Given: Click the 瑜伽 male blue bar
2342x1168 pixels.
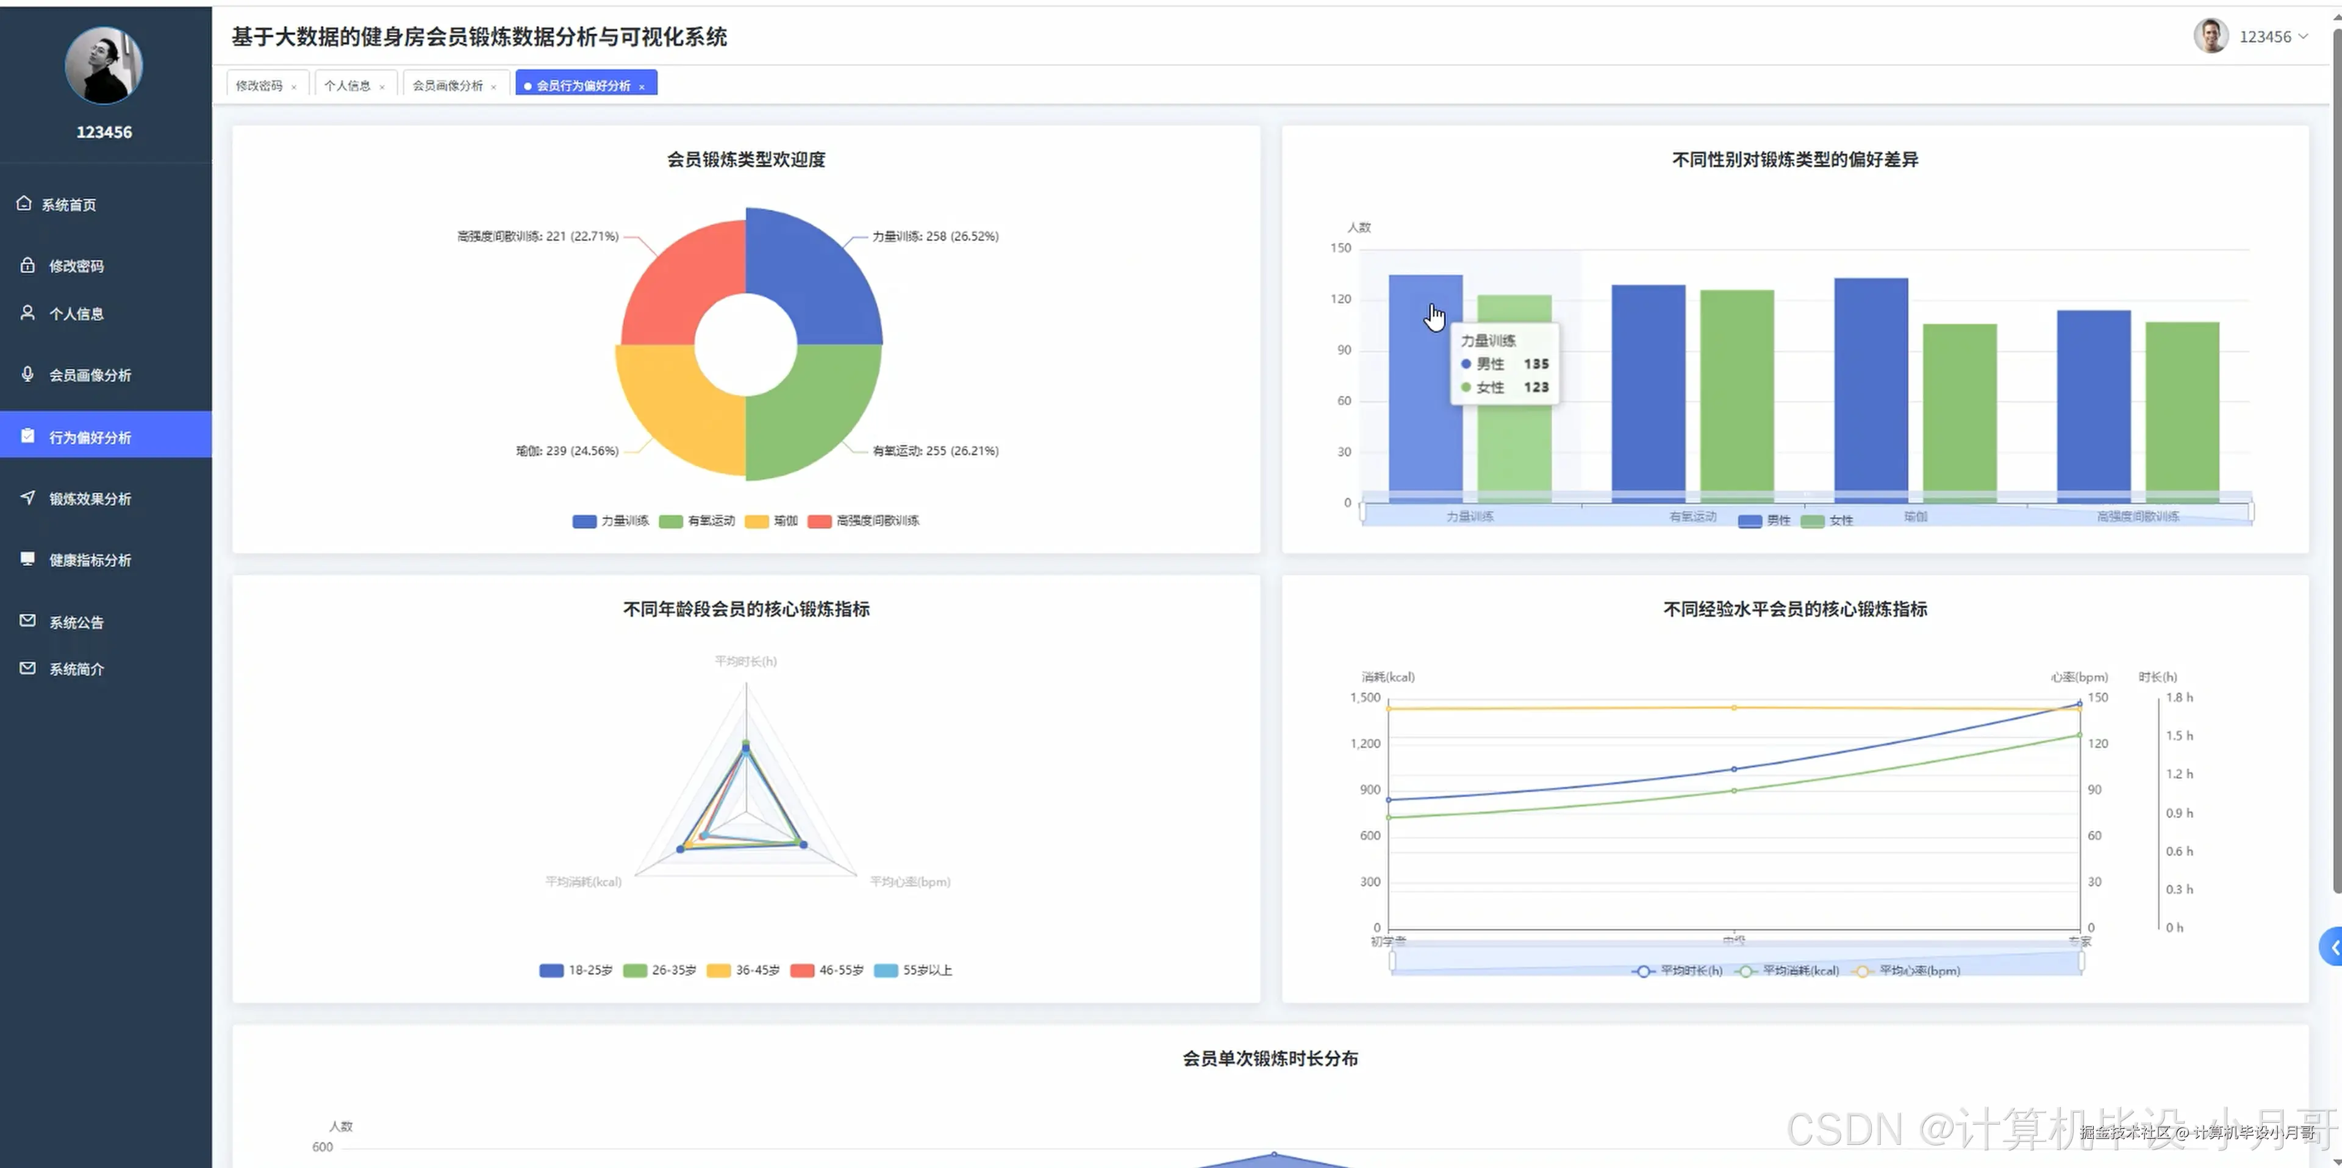Looking at the screenshot, I should tap(1871, 390).
